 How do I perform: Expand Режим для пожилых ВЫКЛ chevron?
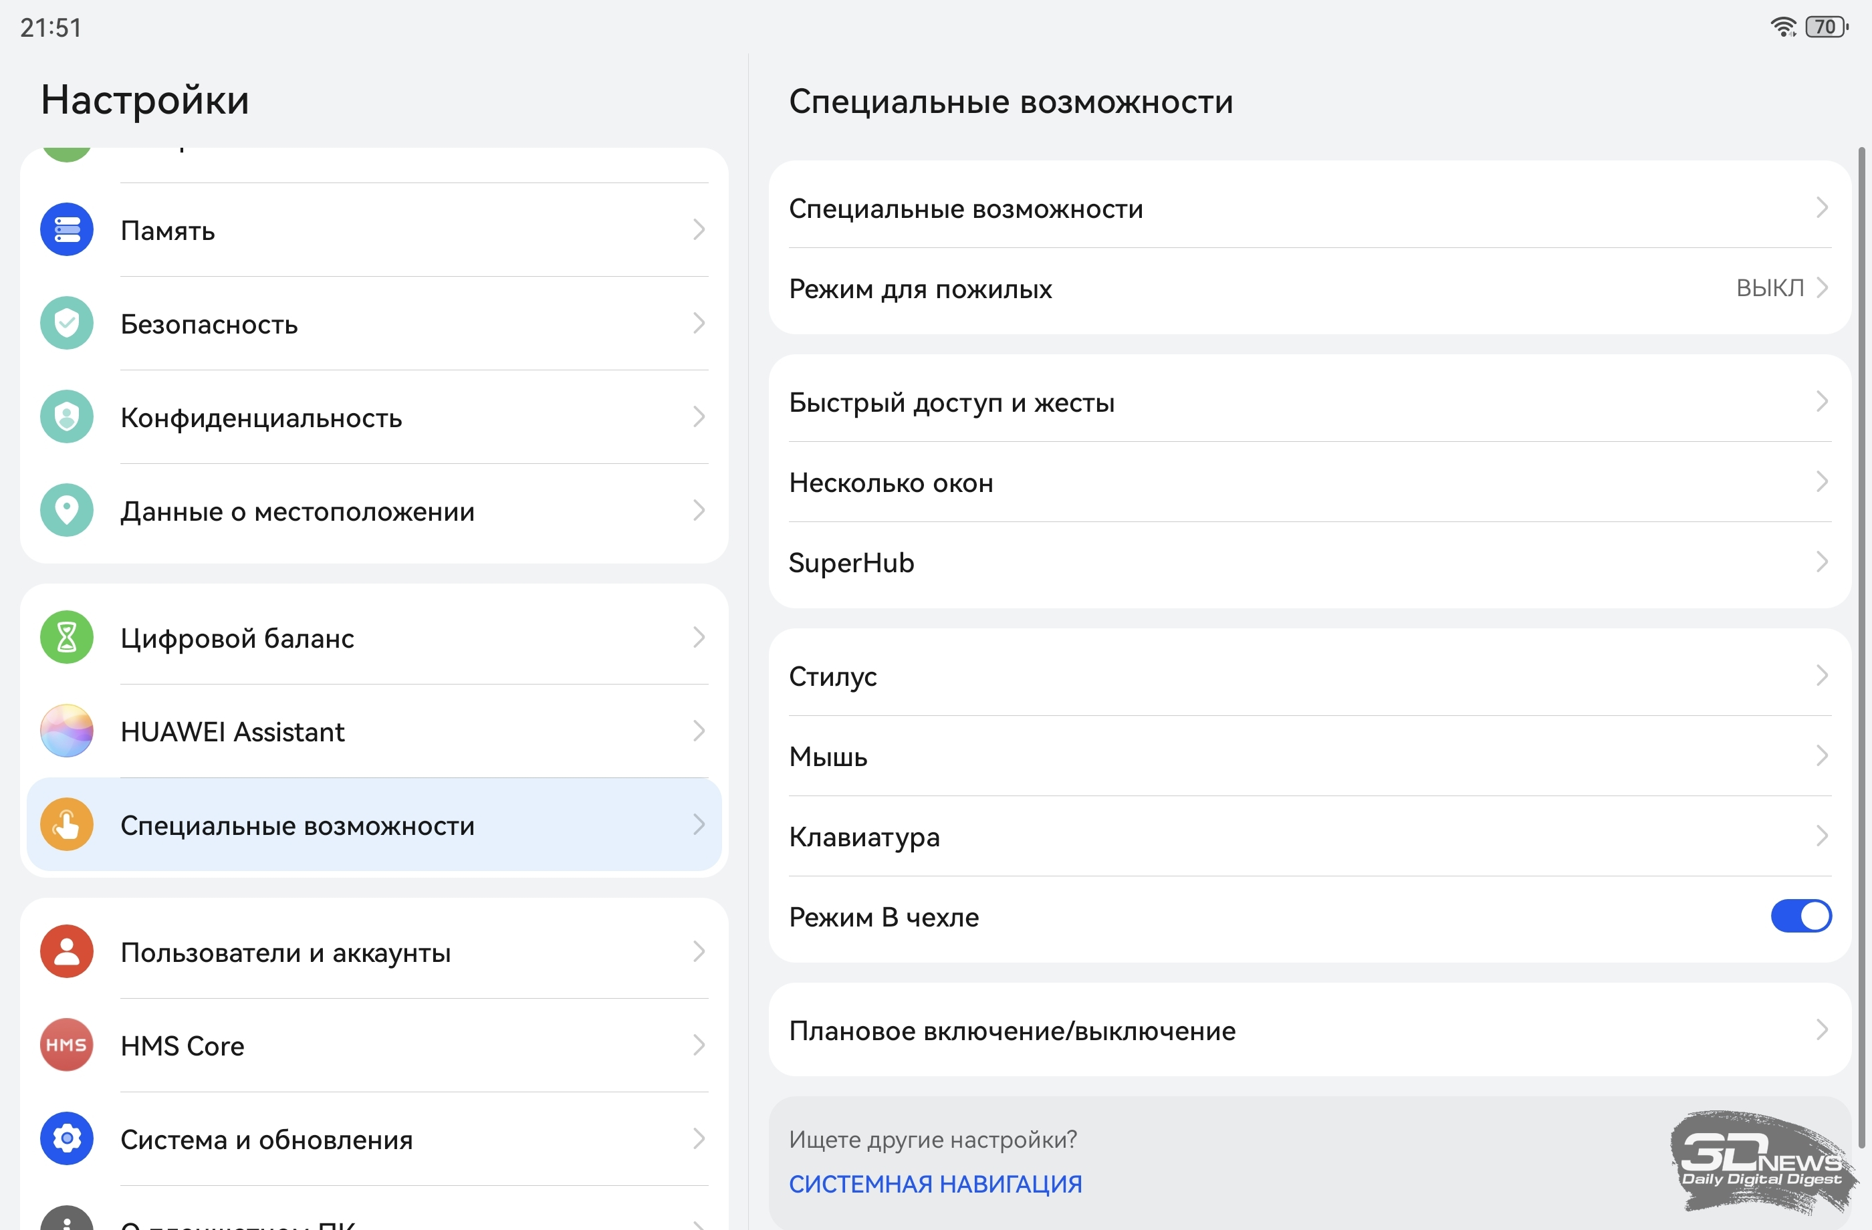(1822, 288)
